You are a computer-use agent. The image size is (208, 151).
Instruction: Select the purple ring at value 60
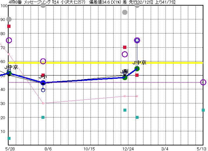pos(43,61)
